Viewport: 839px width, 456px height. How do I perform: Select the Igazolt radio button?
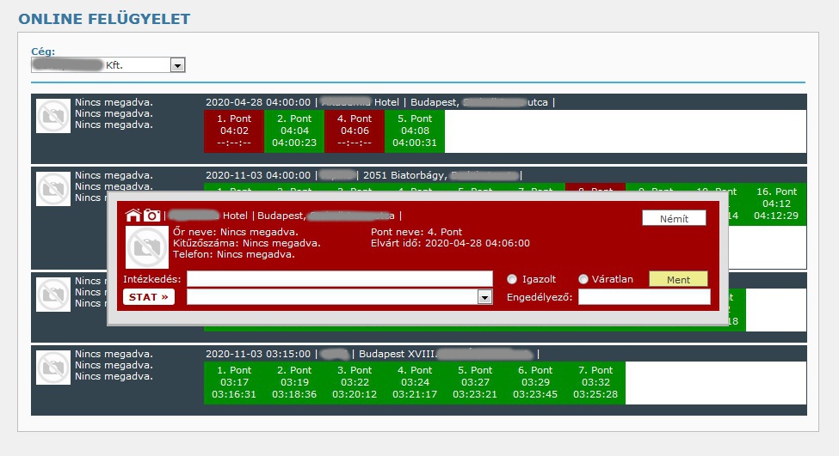point(512,279)
